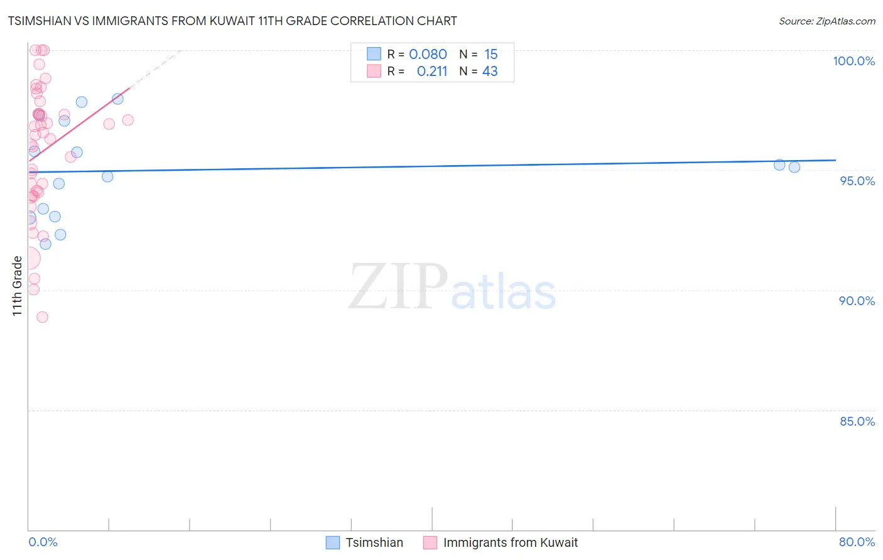The width and height of the screenshot is (883, 560).
Task: Click the Immigrants from Kuwait pink legend swatch
Action: click(430, 542)
